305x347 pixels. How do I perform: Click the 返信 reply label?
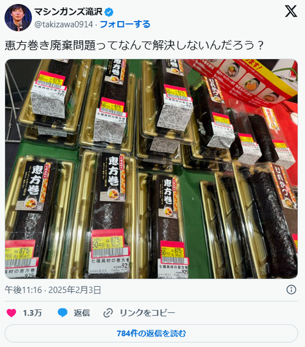[x=82, y=313]
